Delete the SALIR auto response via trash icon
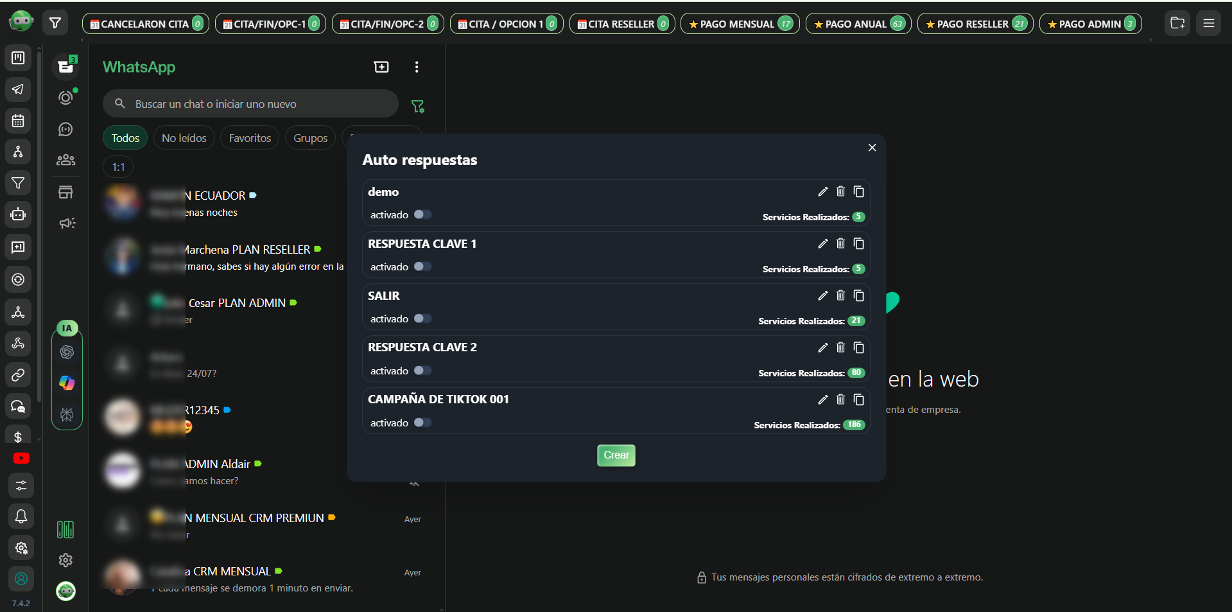The image size is (1232, 612). [840, 296]
